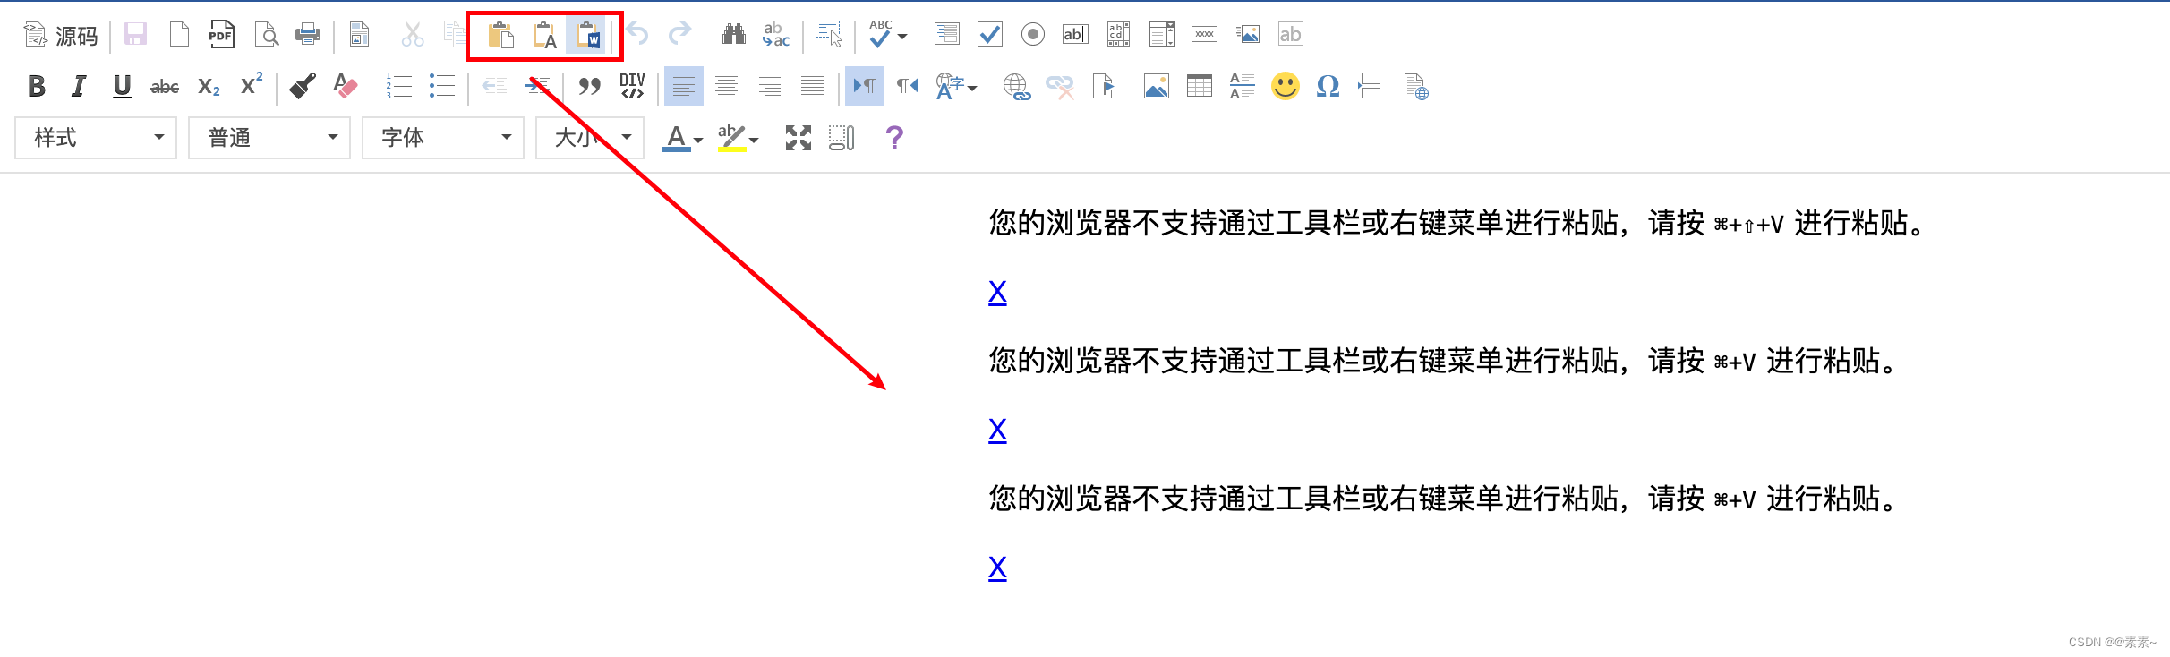The image size is (2170, 657).
Task: Click the Copy icon
Action: [x=455, y=35]
